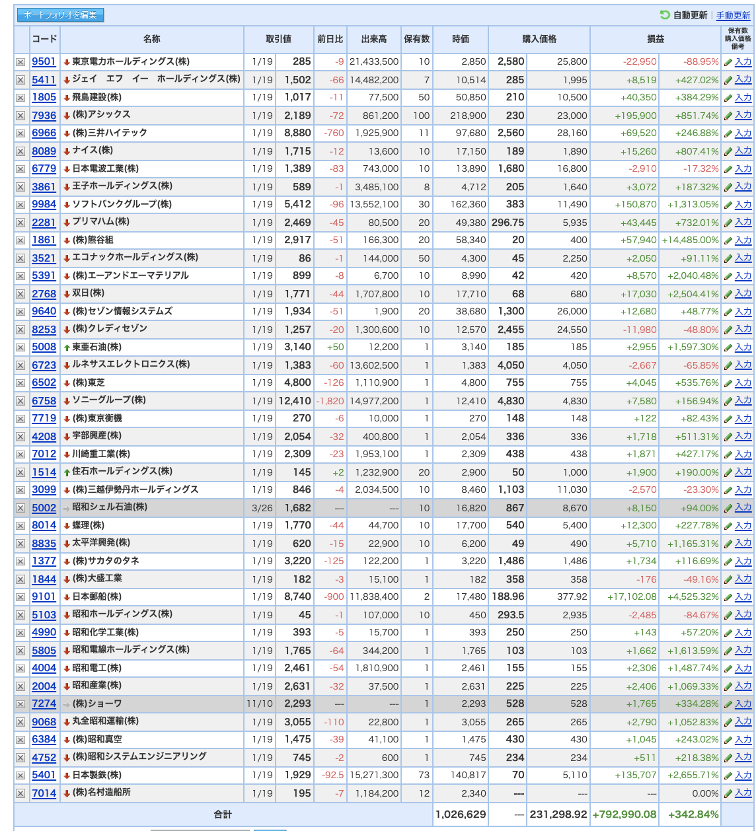Viewport: 756px width, 831px height.
Task: Click pencil icon for 川崎重工業 row
Action: click(x=728, y=454)
